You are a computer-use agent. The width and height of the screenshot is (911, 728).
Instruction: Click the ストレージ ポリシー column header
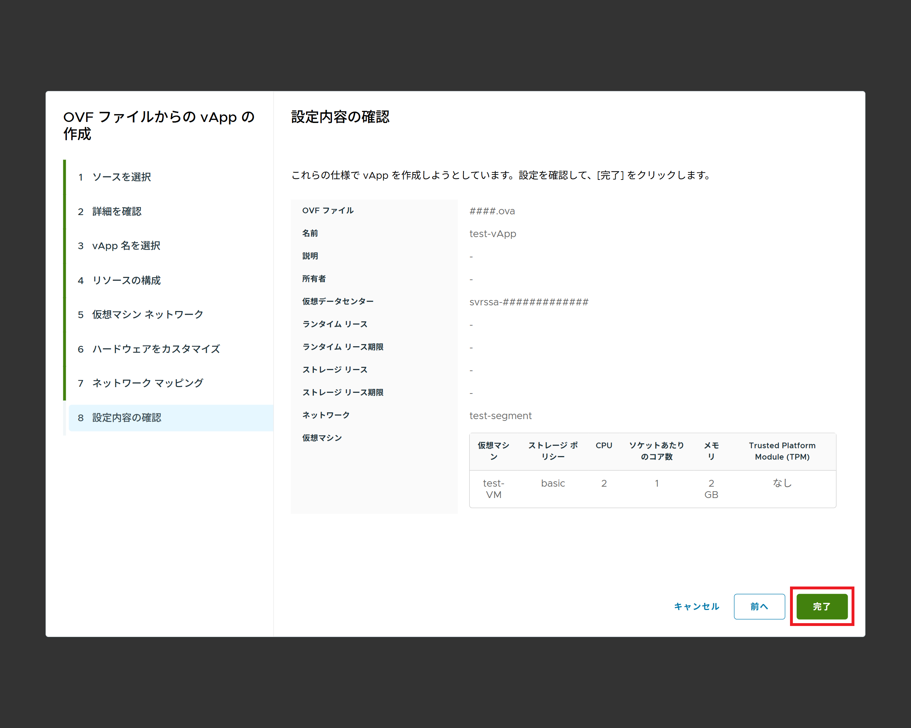[553, 451]
